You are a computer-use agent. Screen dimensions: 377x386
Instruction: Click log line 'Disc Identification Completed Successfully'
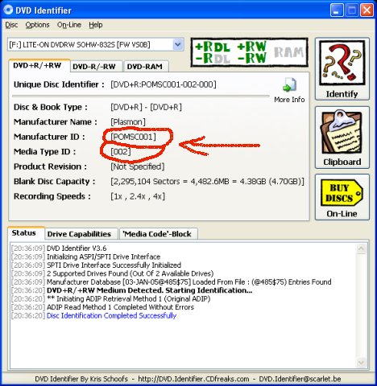[x=111, y=315]
